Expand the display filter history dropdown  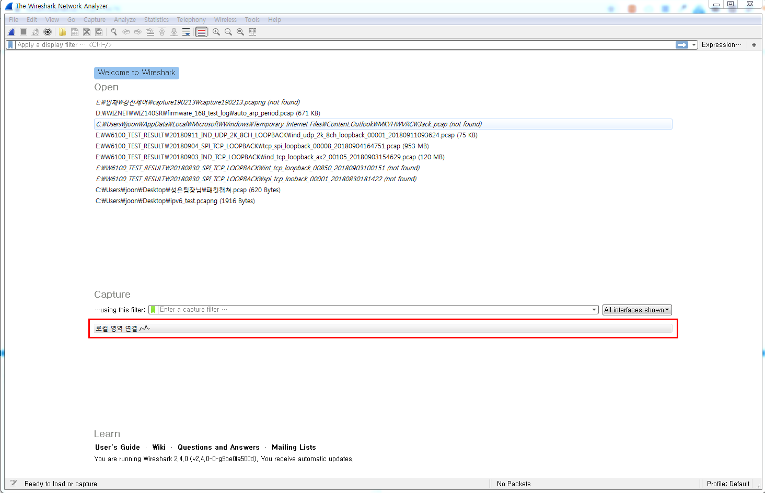(694, 45)
